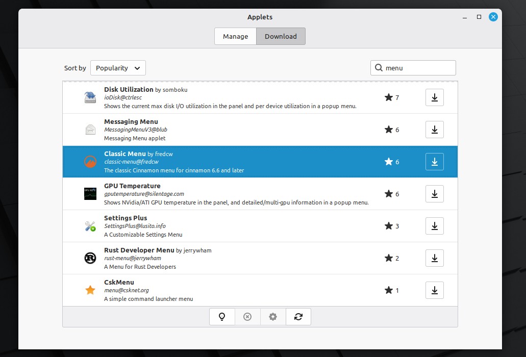
Task: Click the gear icon in bottom toolbar
Action: 273,317
